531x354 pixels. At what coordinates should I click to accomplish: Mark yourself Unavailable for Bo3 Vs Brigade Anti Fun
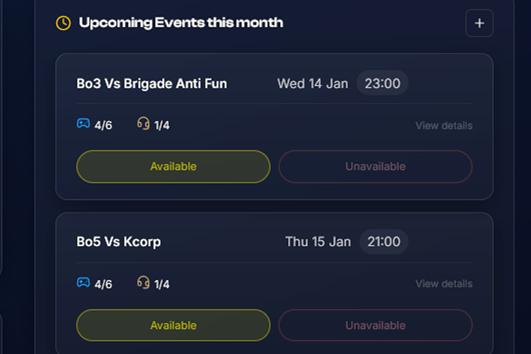[x=375, y=166]
